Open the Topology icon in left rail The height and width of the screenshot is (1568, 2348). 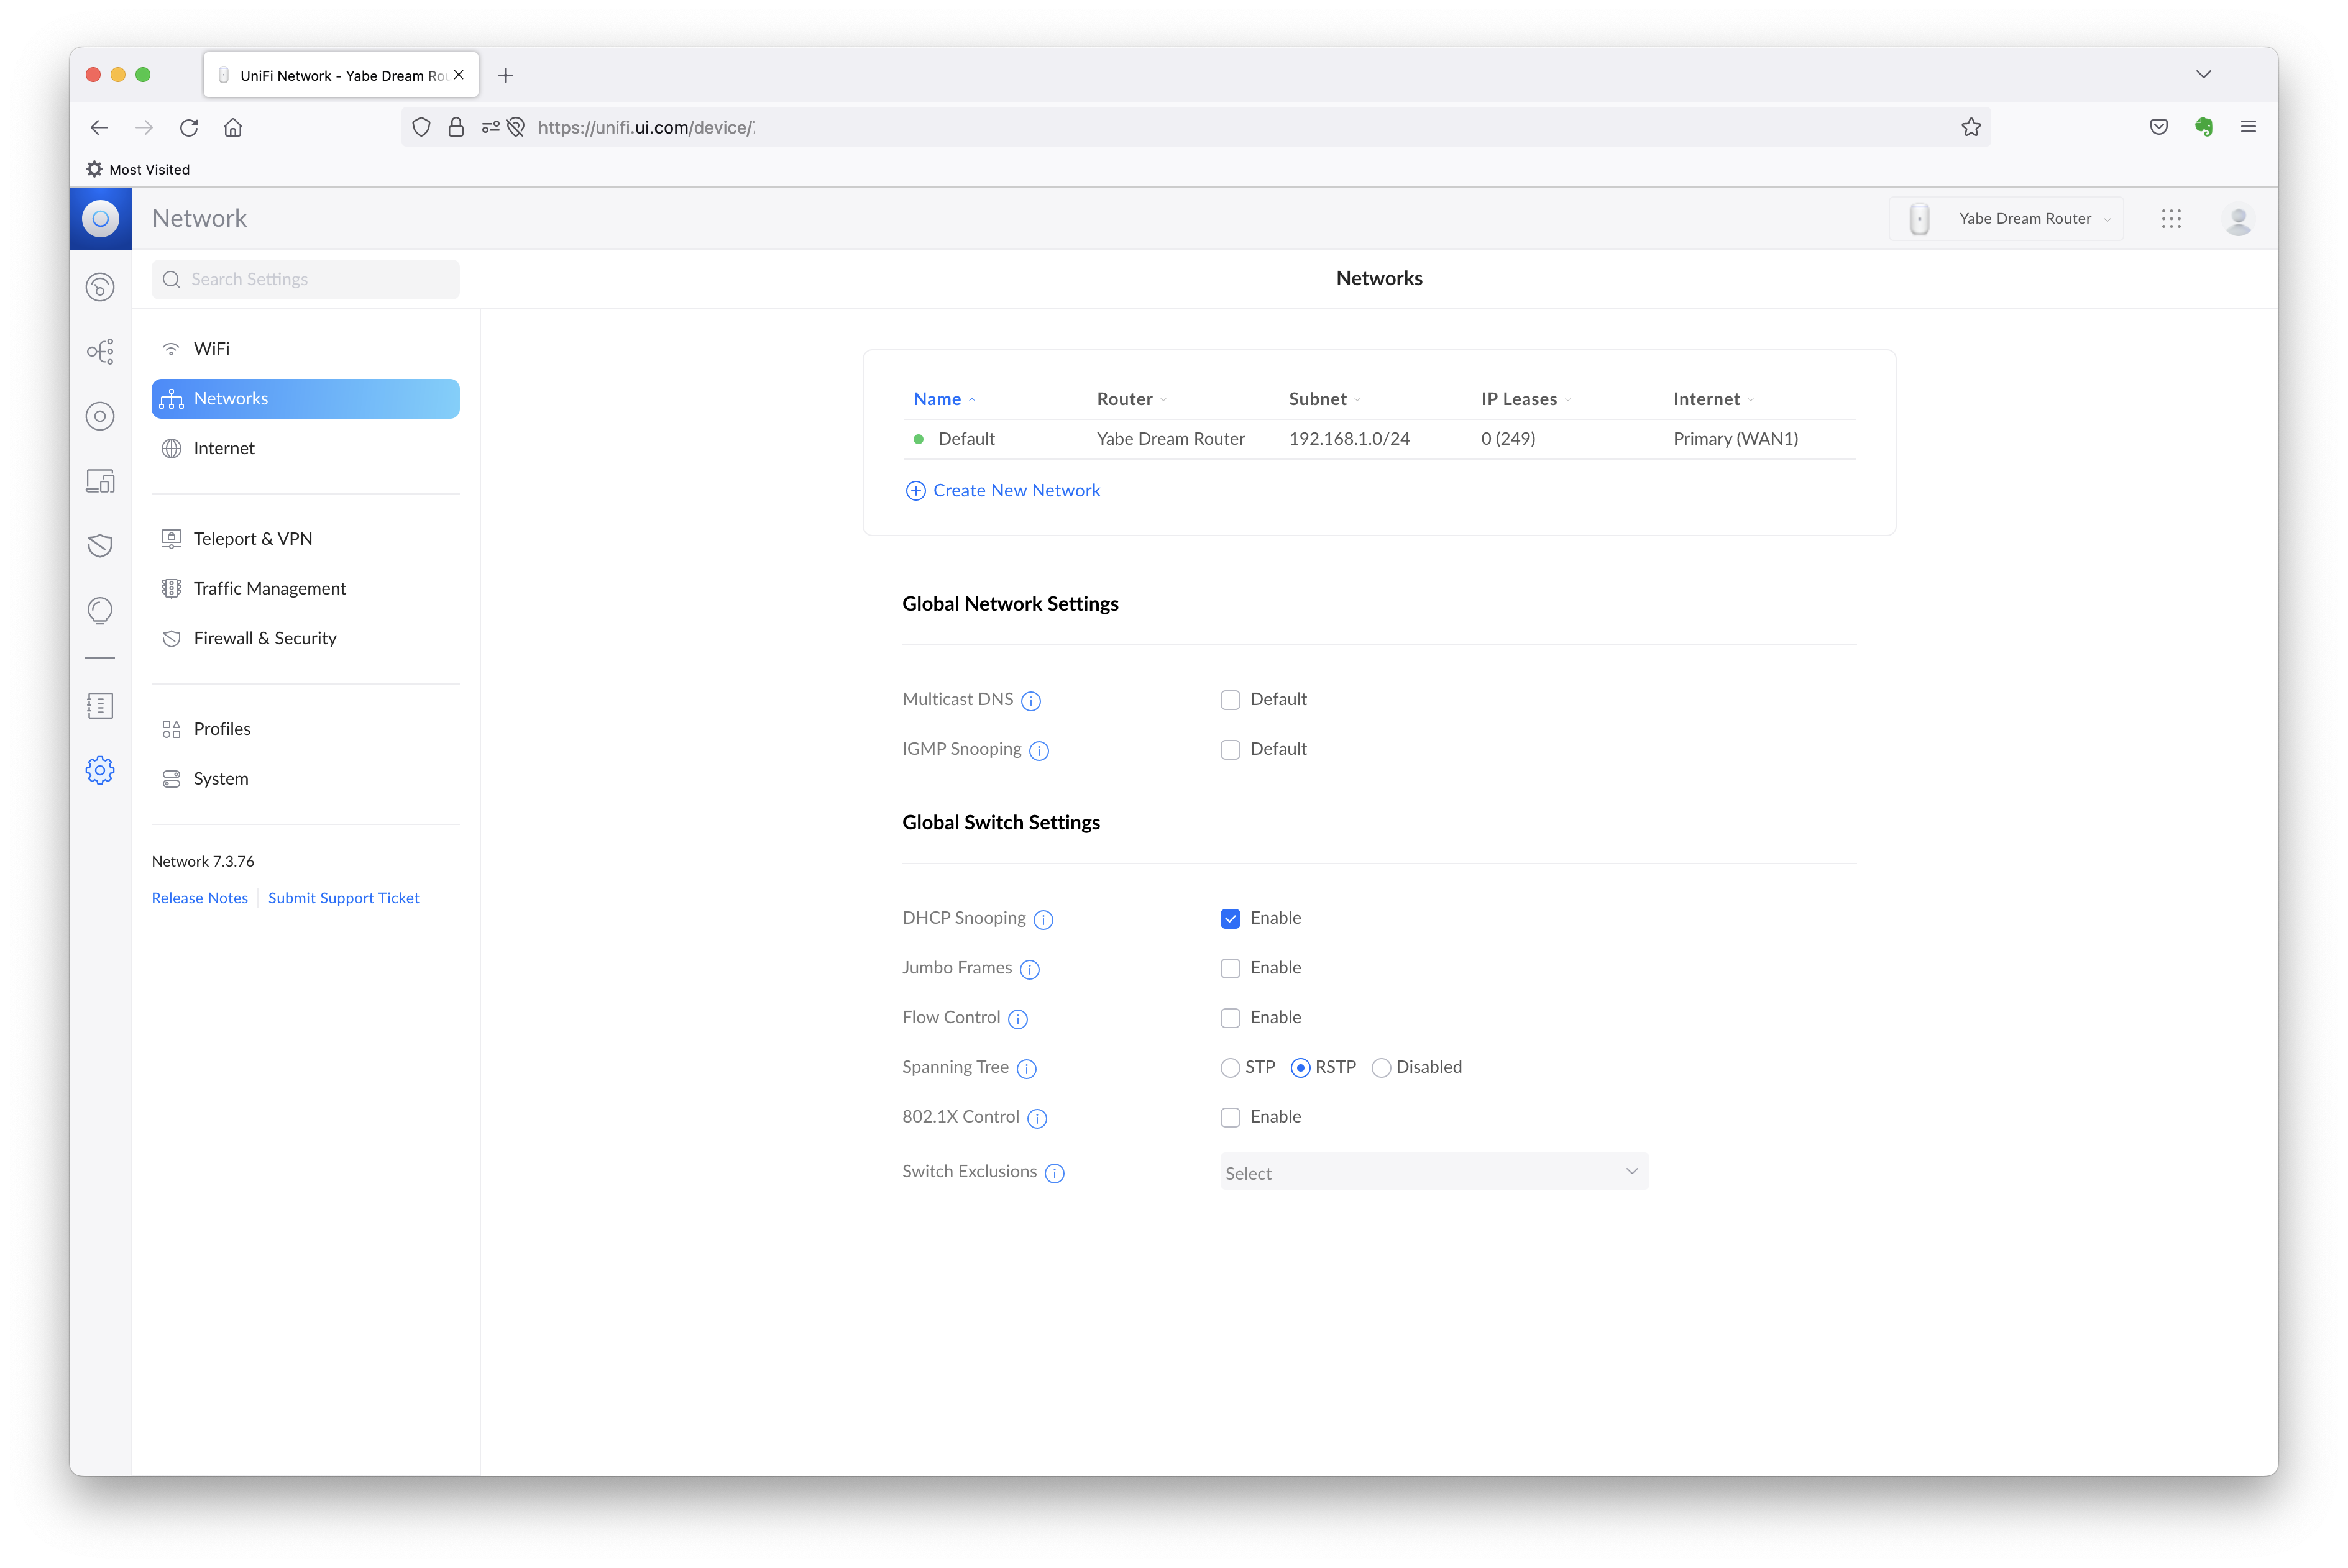(x=100, y=351)
